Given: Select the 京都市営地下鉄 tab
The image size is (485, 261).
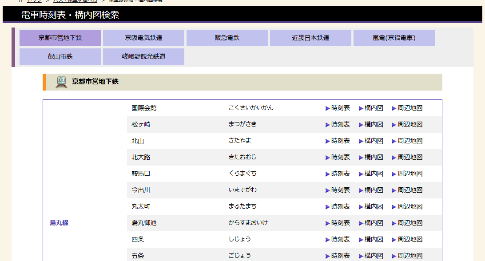Looking at the screenshot, I should pyautogui.click(x=60, y=38).
